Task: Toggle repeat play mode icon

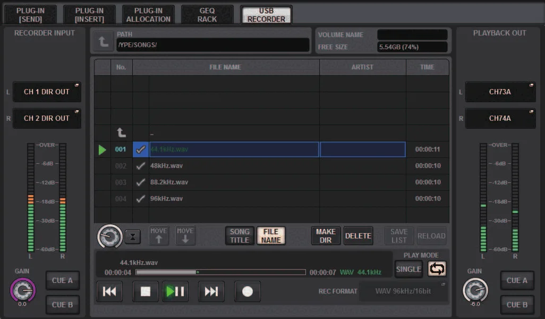Action: tap(437, 269)
